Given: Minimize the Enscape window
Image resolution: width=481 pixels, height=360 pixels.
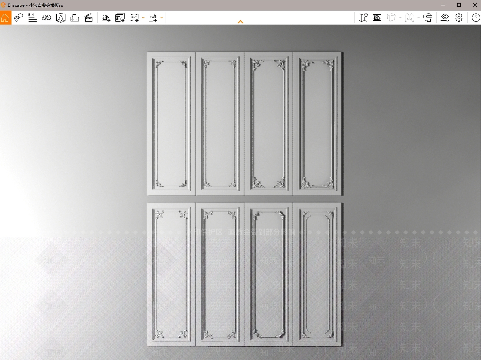Looking at the screenshot, I should 443,5.
